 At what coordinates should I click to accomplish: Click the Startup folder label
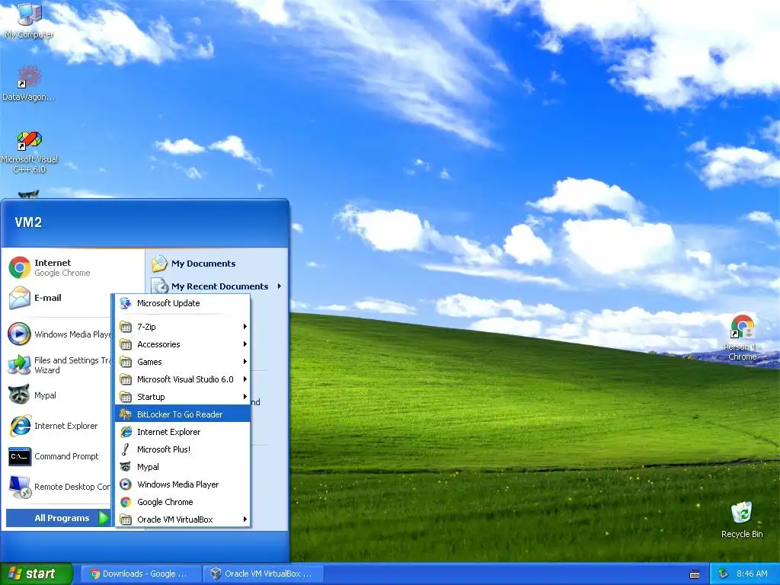coord(151,396)
